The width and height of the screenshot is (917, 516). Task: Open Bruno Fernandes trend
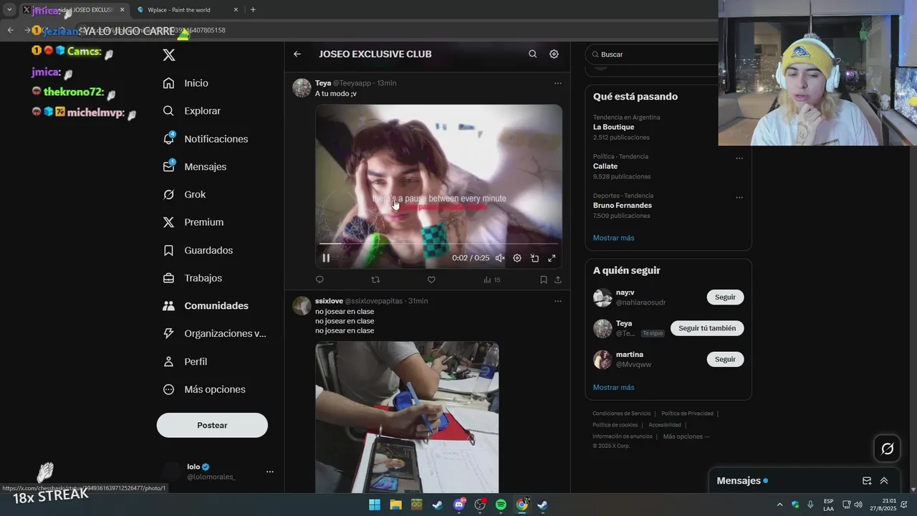pos(623,205)
